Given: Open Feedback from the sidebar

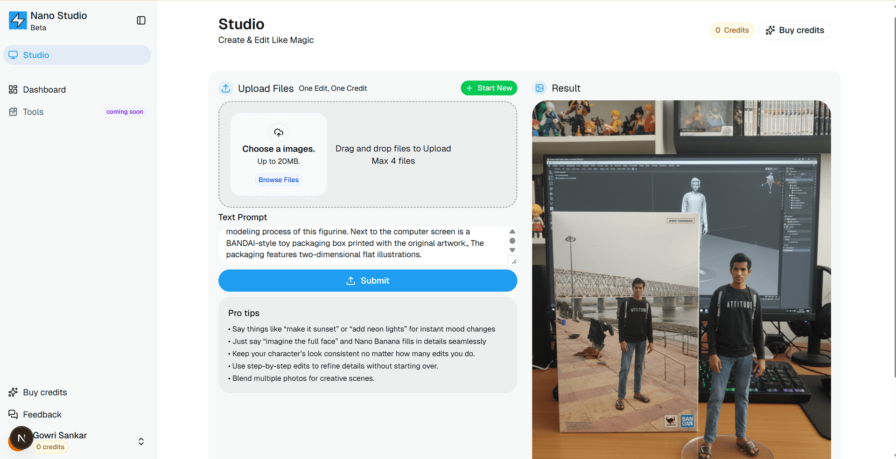Looking at the screenshot, I should tap(42, 415).
